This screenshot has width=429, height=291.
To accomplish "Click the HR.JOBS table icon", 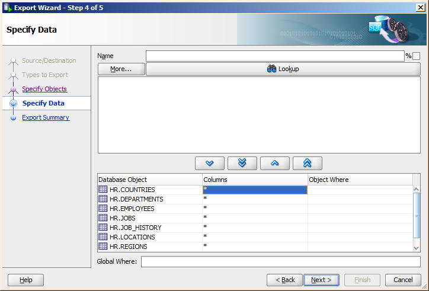I will [x=103, y=218].
